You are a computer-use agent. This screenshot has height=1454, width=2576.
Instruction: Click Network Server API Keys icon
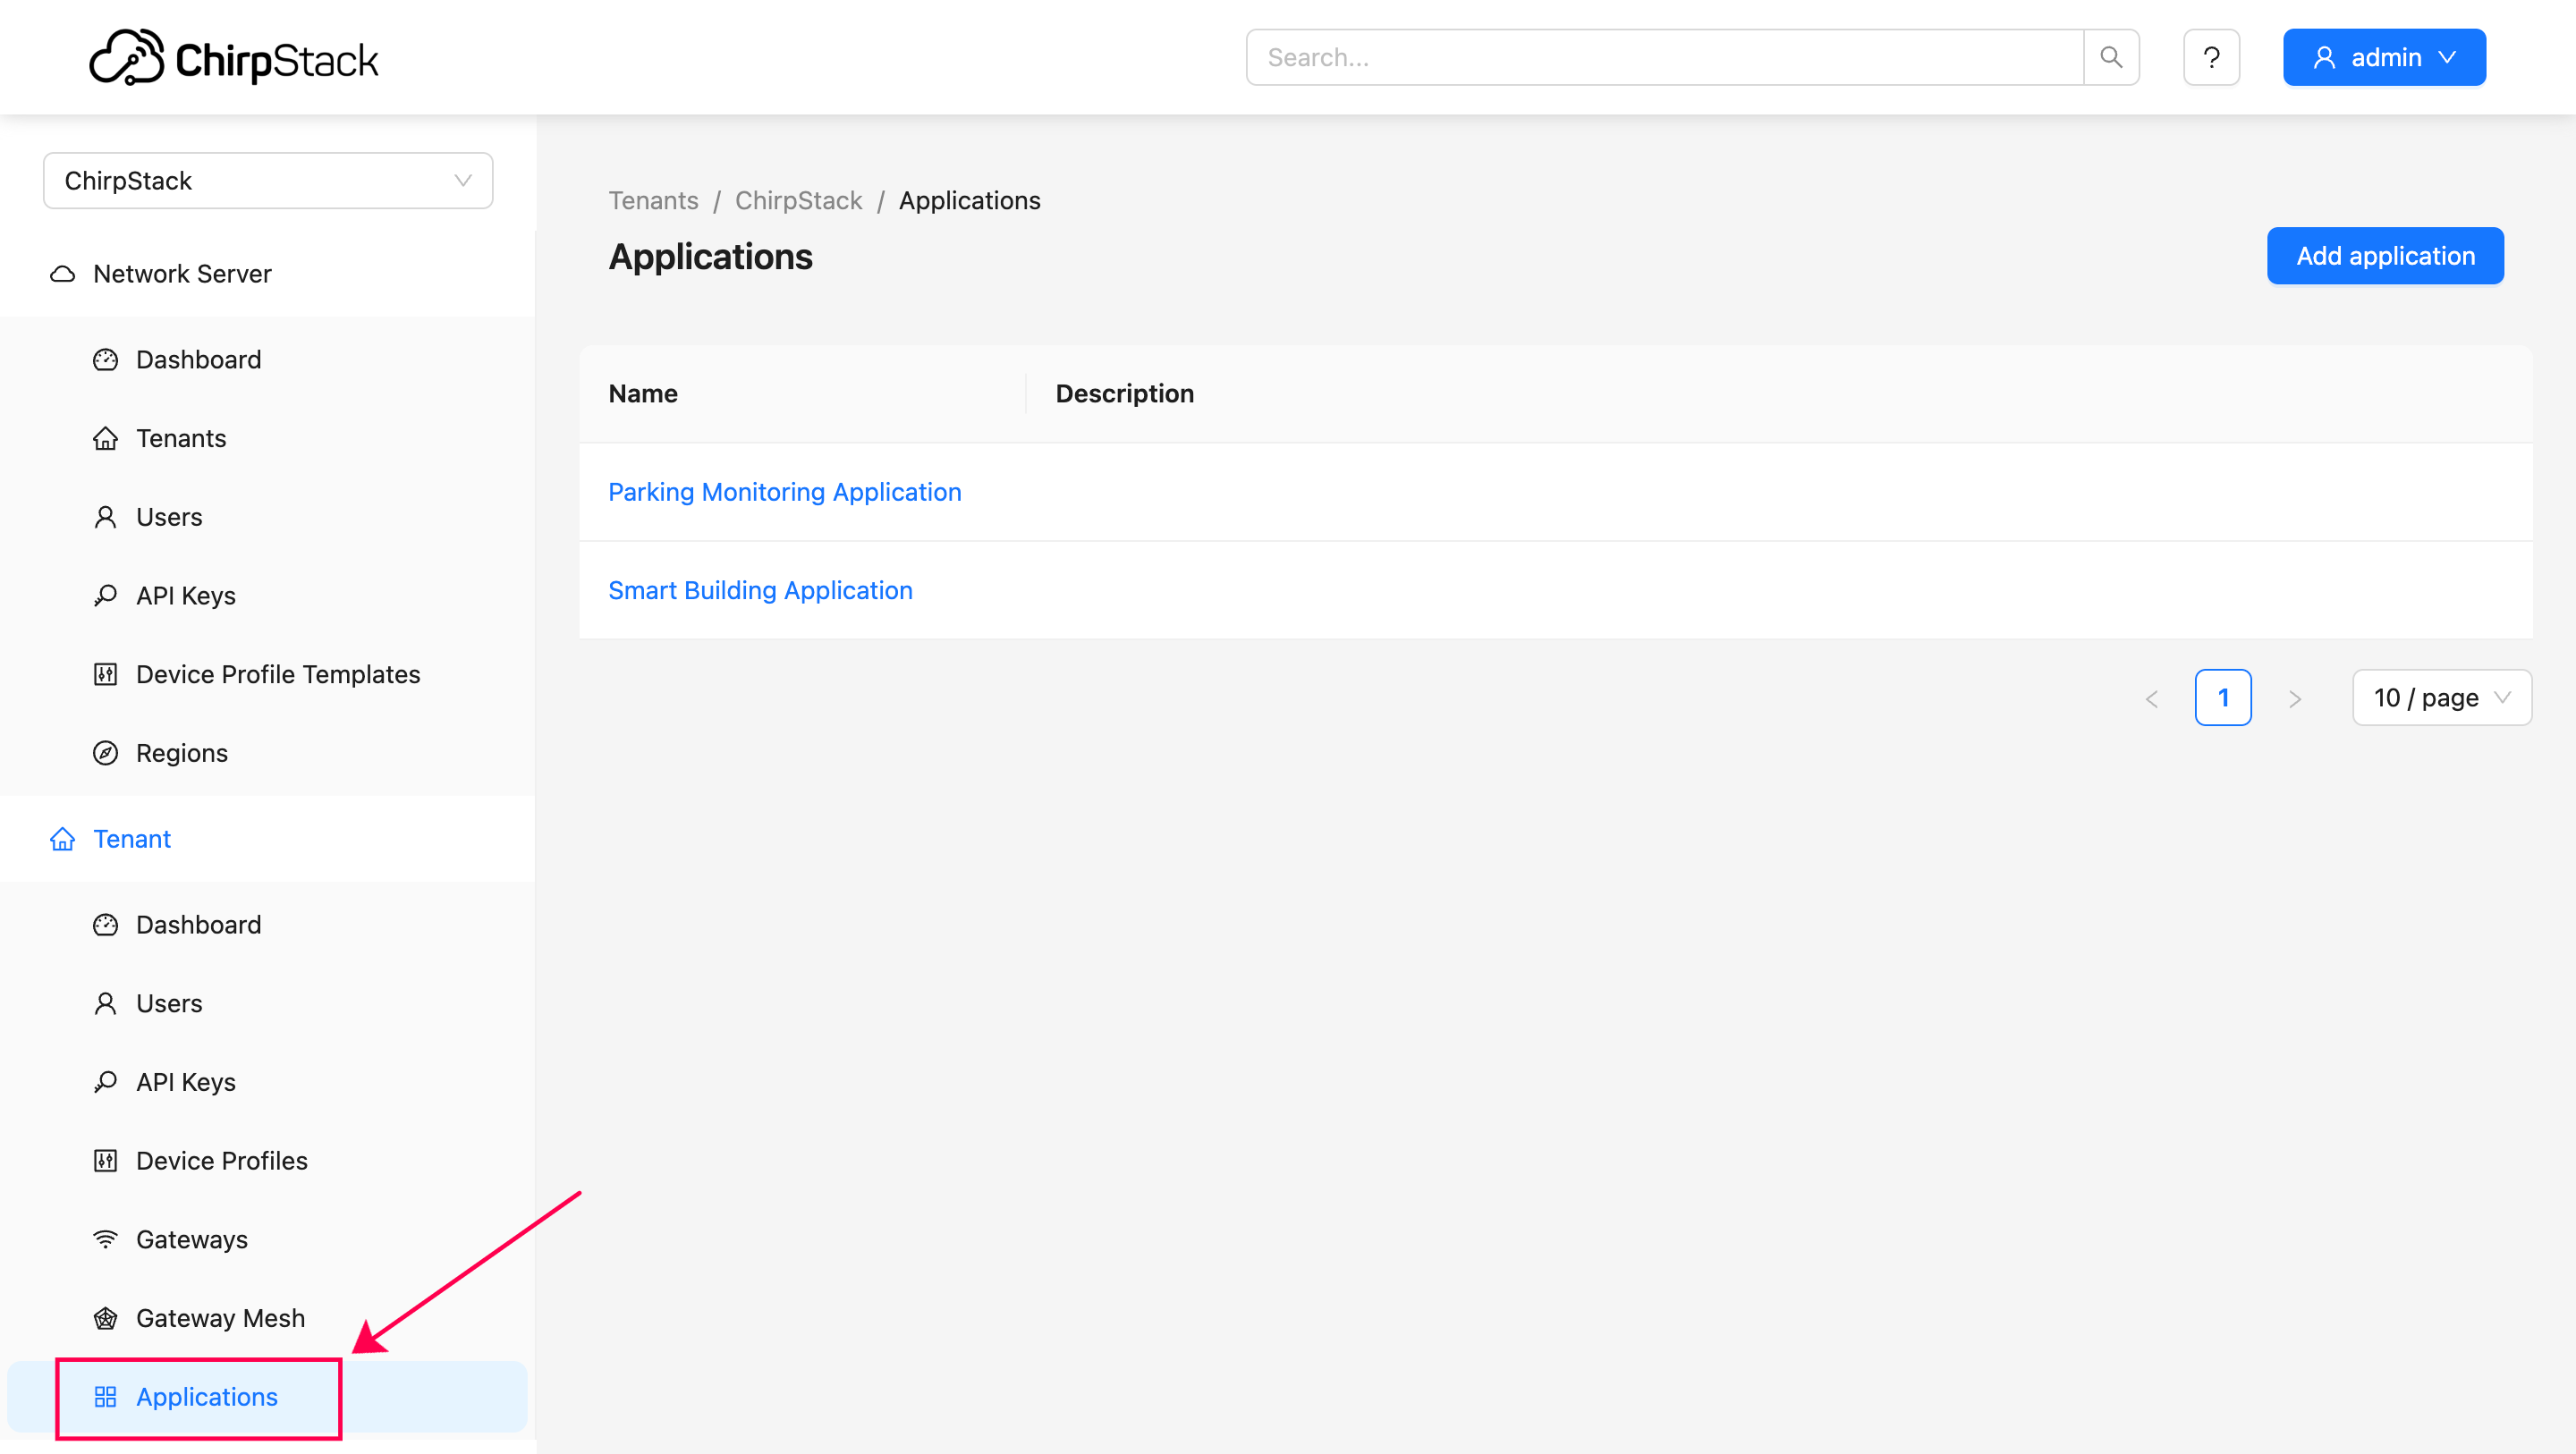(x=105, y=596)
